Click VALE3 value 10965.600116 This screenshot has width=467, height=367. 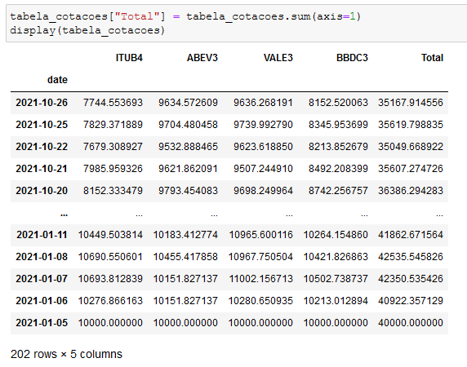(260, 235)
